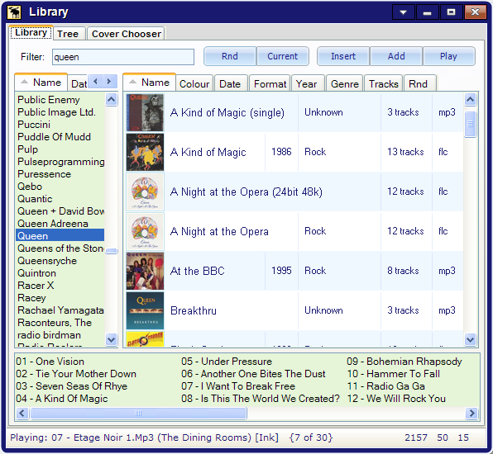This screenshot has width=493, height=454.
Task: Click At the BBC album cover thumbnail
Action: pyautogui.click(x=145, y=271)
